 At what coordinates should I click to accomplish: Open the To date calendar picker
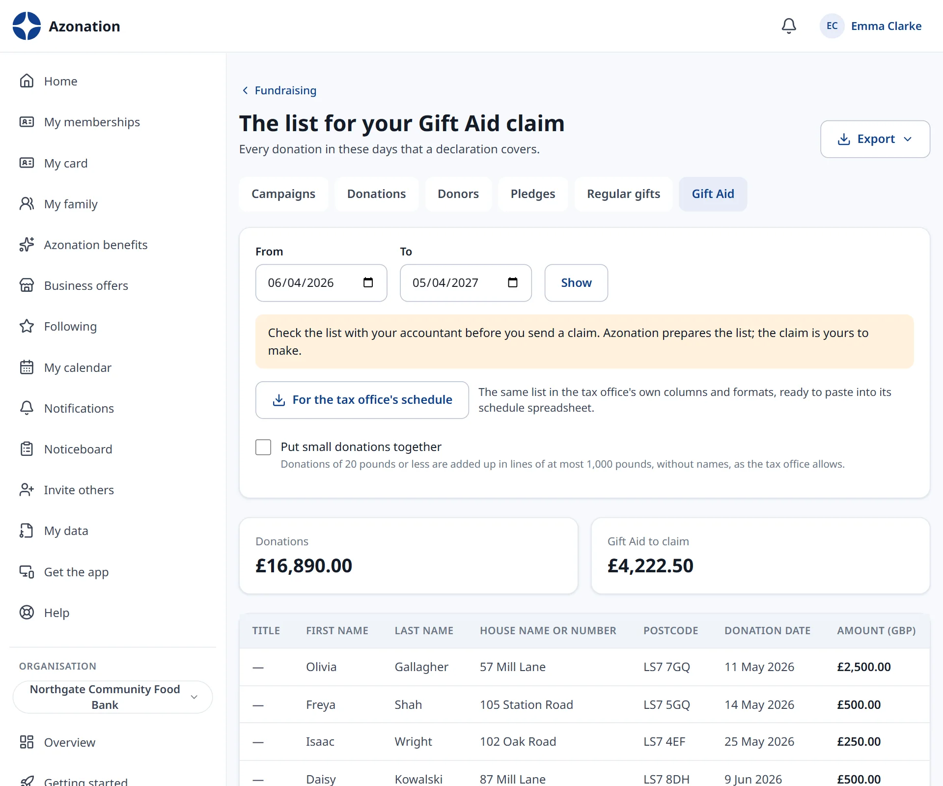(x=512, y=282)
